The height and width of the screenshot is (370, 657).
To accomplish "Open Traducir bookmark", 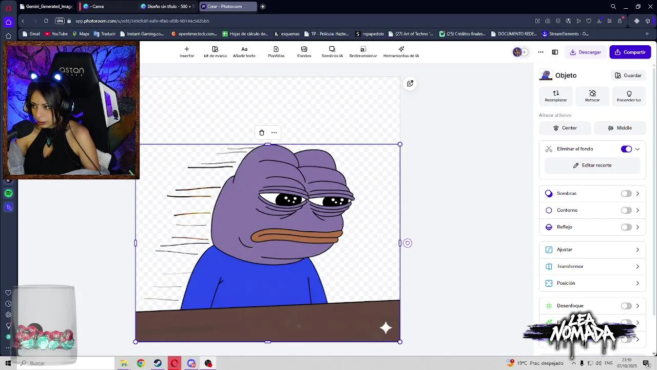I will click(105, 34).
